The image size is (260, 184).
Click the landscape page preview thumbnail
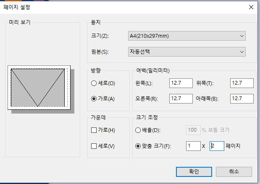pos(39,88)
